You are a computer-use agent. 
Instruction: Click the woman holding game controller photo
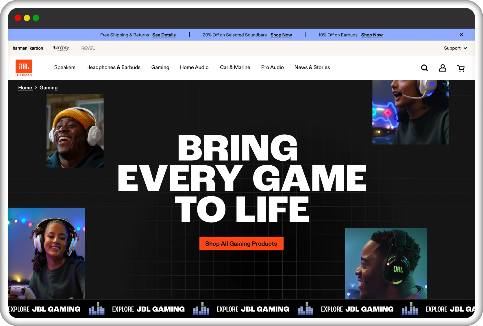coord(47,253)
